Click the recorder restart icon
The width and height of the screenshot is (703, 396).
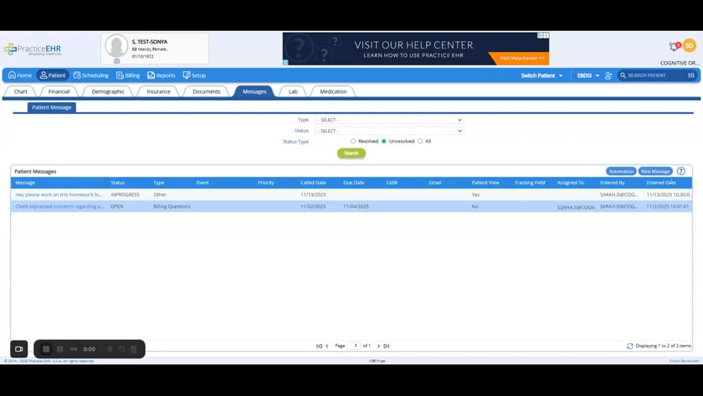(121, 349)
